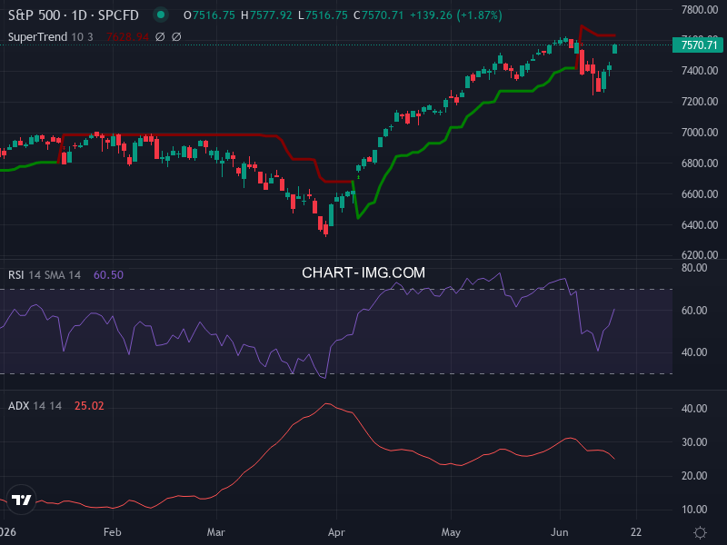Click the May label on time axis
The width and height of the screenshot is (727, 545).
[451, 532]
